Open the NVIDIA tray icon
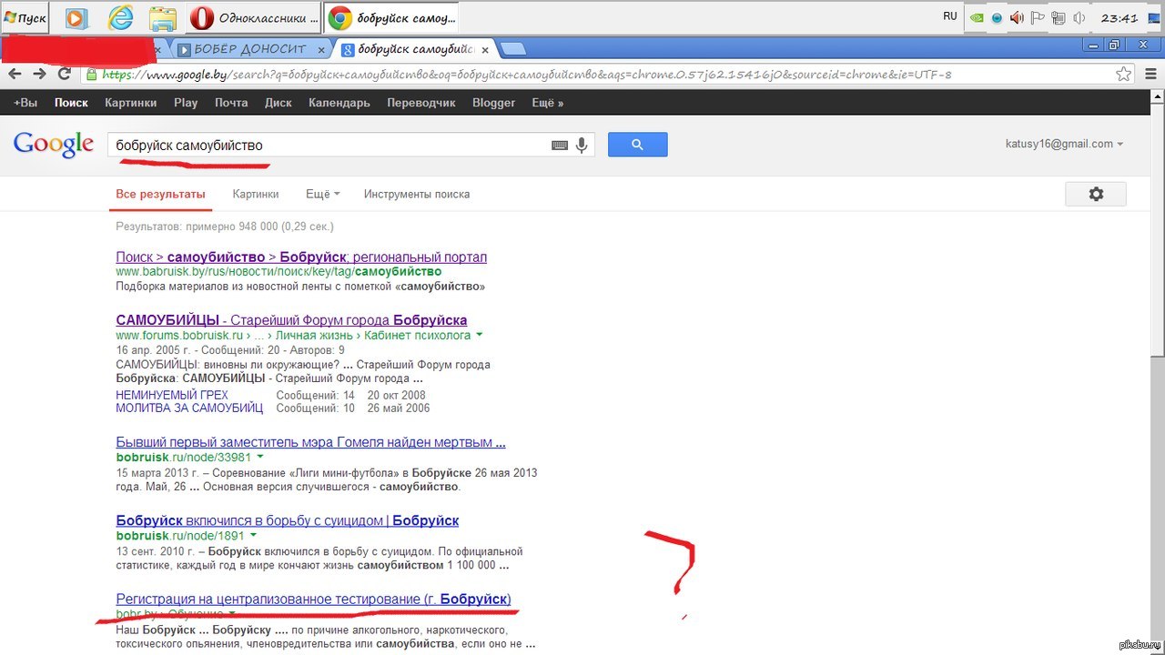The height and width of the screenshot is (655, 1165). pos(977,17)
